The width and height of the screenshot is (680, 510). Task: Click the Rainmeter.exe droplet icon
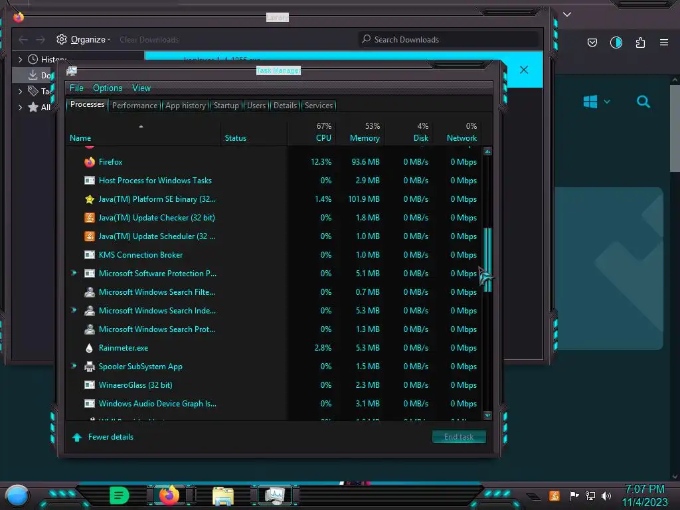click(90, 348)
